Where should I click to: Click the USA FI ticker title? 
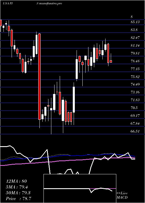8,3
